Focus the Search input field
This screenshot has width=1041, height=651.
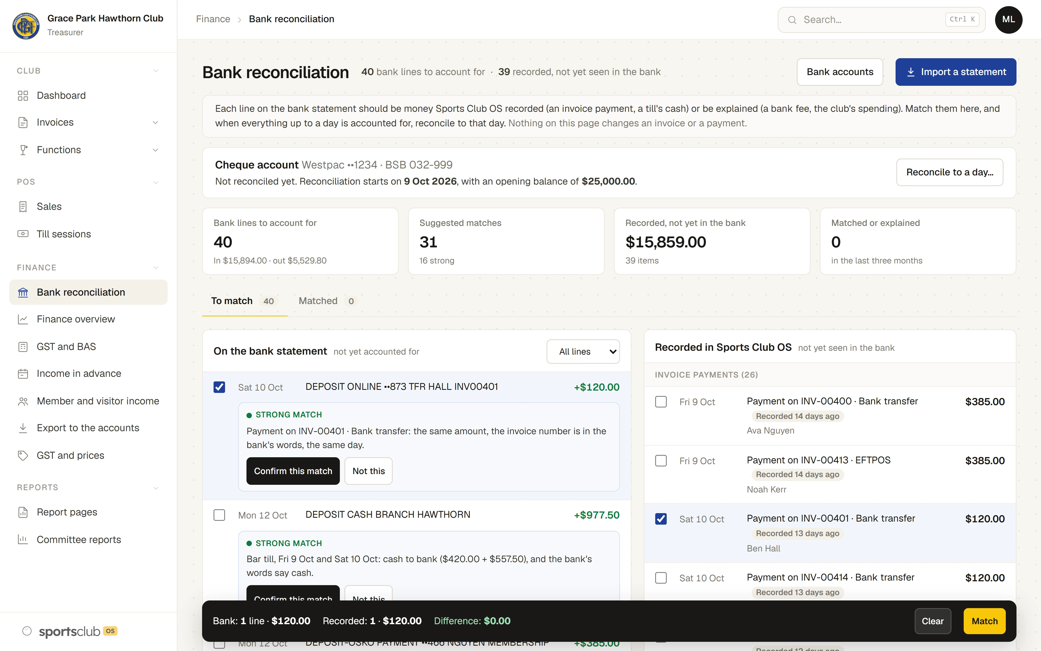882,20
